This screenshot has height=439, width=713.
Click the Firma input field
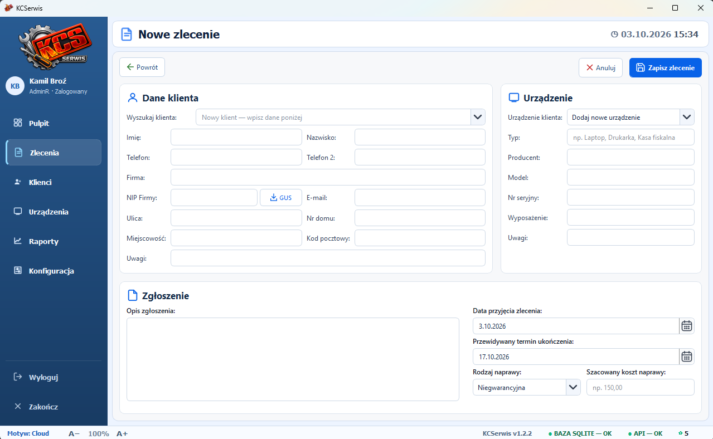[328, 177]
